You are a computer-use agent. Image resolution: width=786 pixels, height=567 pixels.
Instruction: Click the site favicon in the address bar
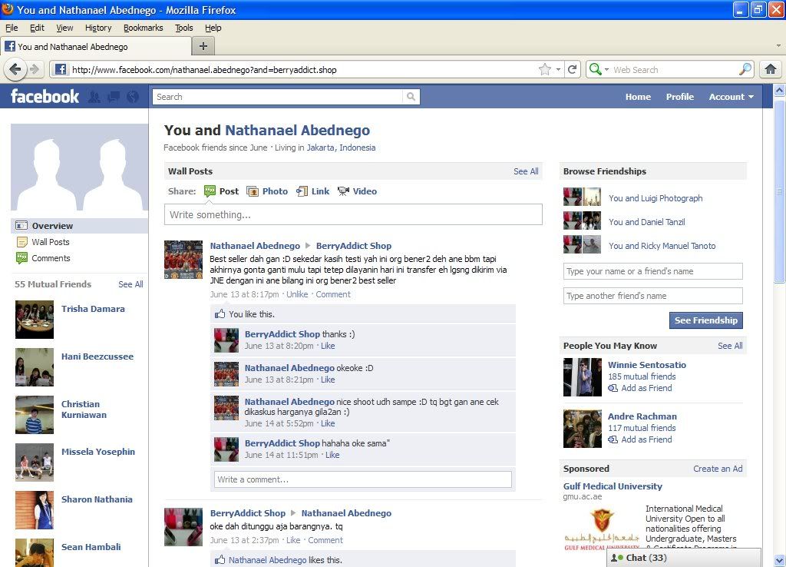coord(60,69)
